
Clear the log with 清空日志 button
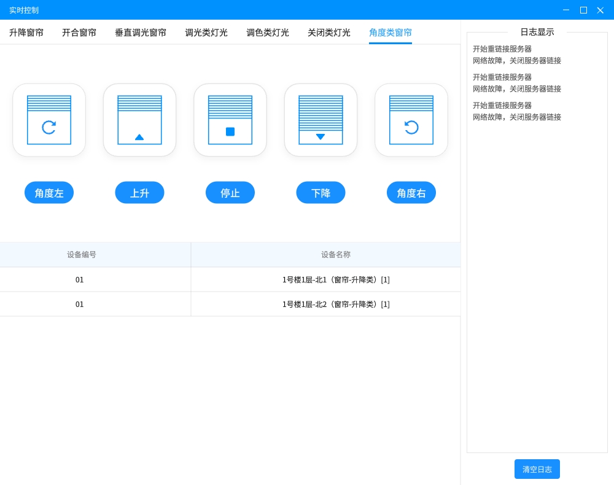point(537,469)
